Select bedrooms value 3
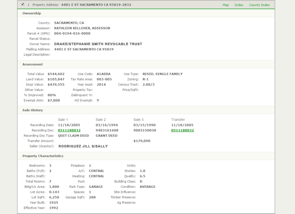The image size is (295, 214). (x=50, y=165)
